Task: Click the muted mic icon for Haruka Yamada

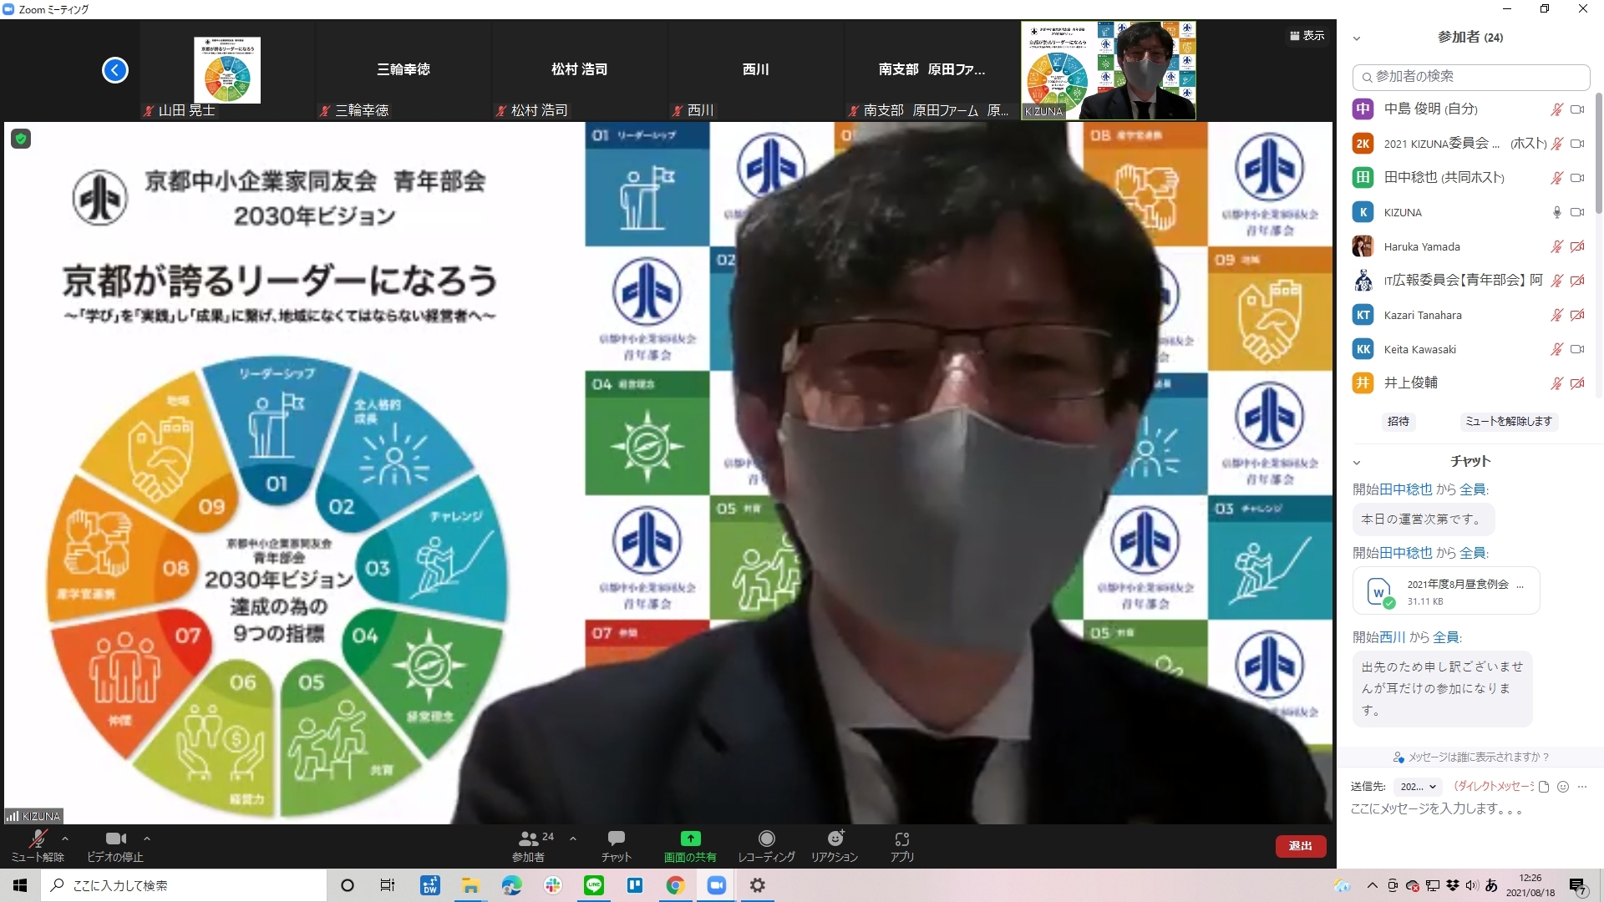Action: pyautogui.click(x=1557, y=246)
